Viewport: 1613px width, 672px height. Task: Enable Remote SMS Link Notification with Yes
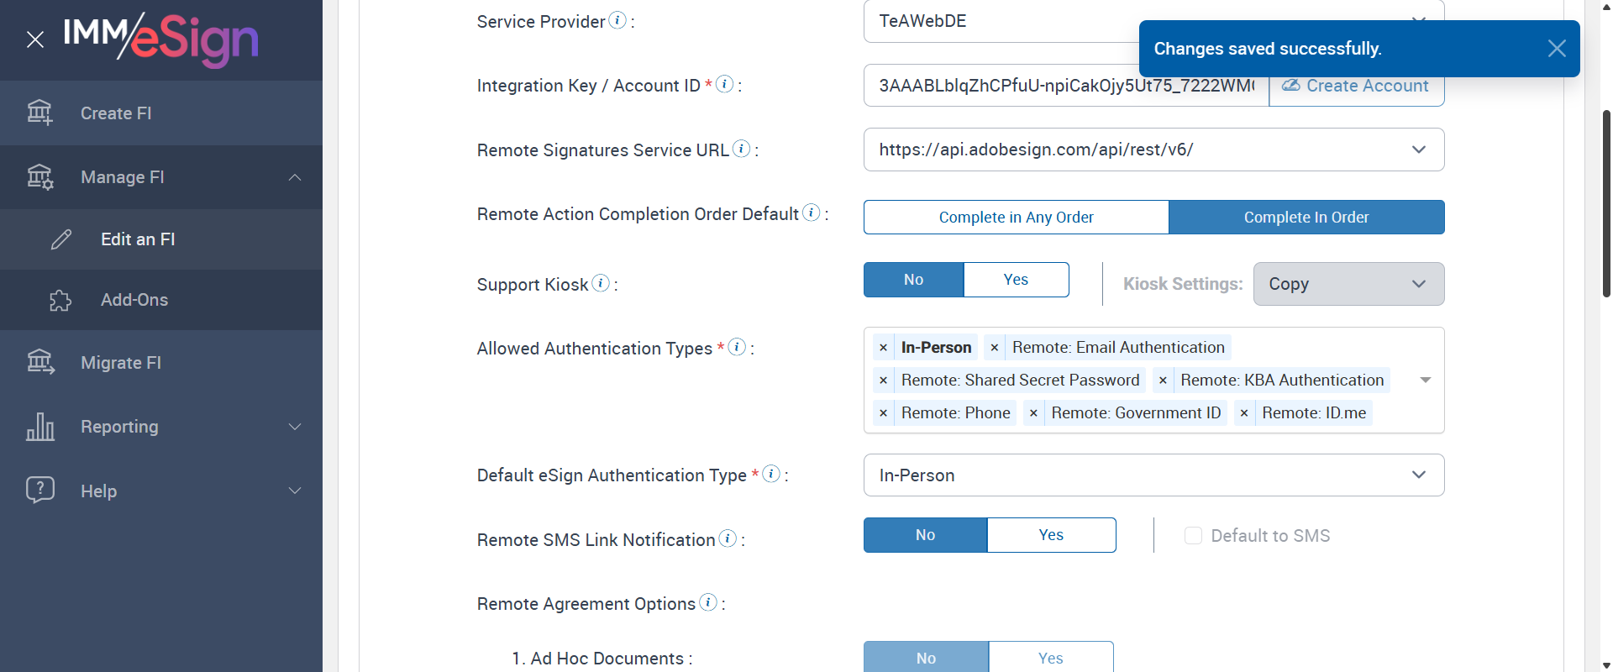tap(1051, 535)
